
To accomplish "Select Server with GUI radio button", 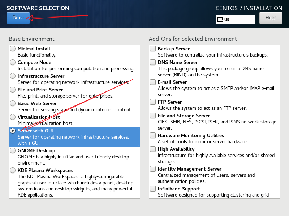I will click(13, 131).
